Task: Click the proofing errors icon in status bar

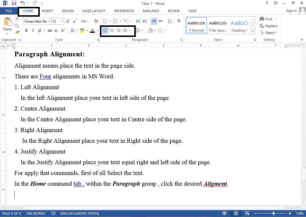Action: click(53, 213)
